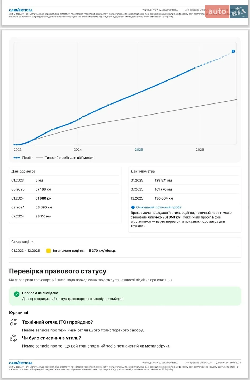Click the 01.2023 starting data point on chart

pos(17,145)
